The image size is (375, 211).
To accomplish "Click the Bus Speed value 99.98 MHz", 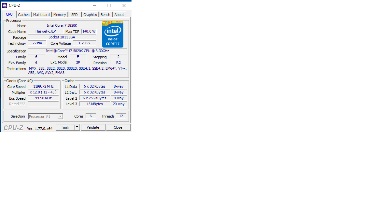I will [43, 98].
